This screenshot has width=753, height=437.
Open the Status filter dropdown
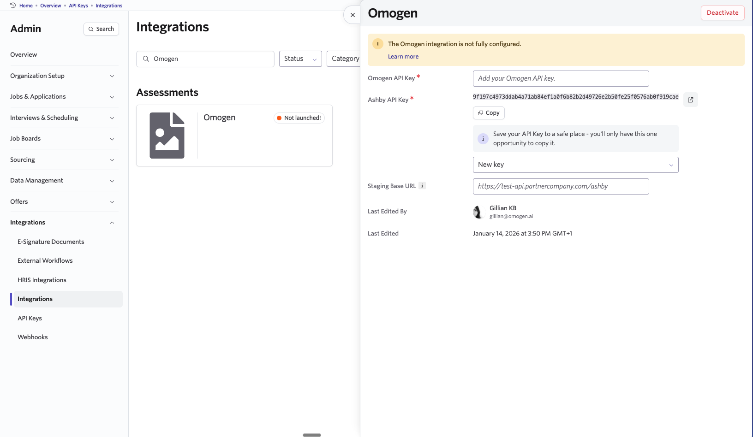coord(300,59)
